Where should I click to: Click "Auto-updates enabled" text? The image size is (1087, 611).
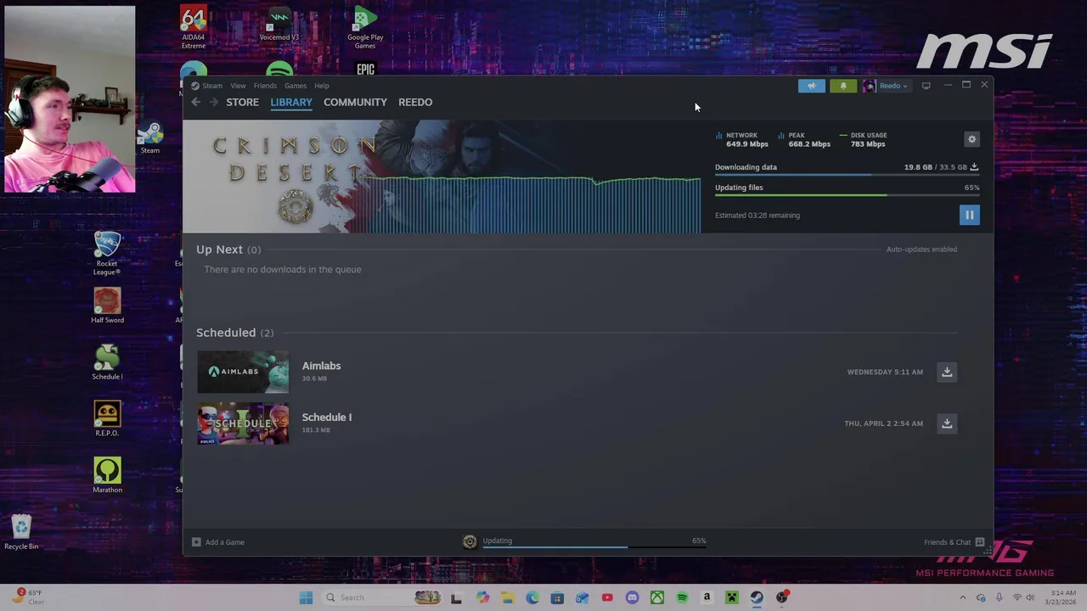point(921,249)
